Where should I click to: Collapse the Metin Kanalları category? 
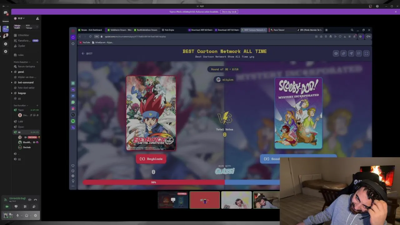coord(21,62)
